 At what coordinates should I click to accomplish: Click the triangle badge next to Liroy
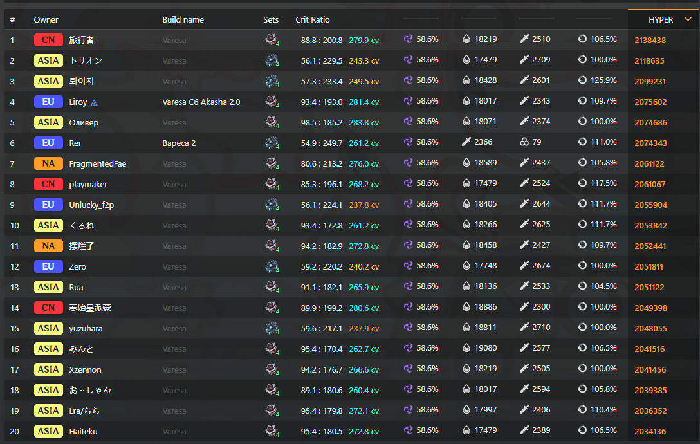95,102
